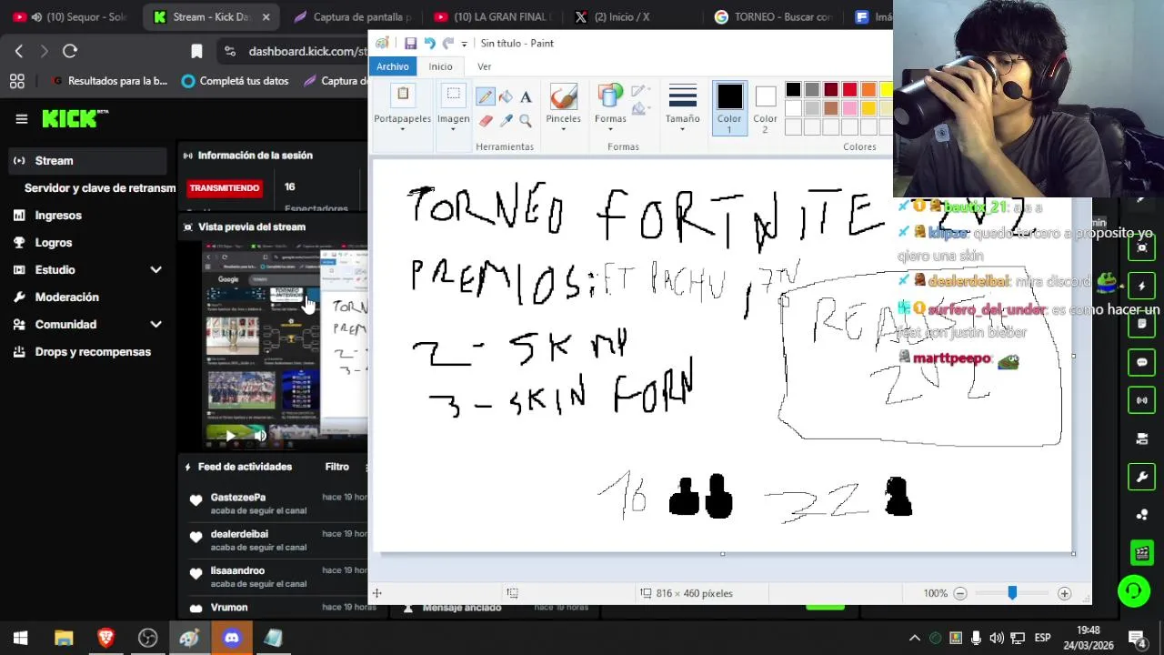Expand the Comunidad section in Kick sidebar
This screenshot has height=655, width=1164.
point(156,325)
